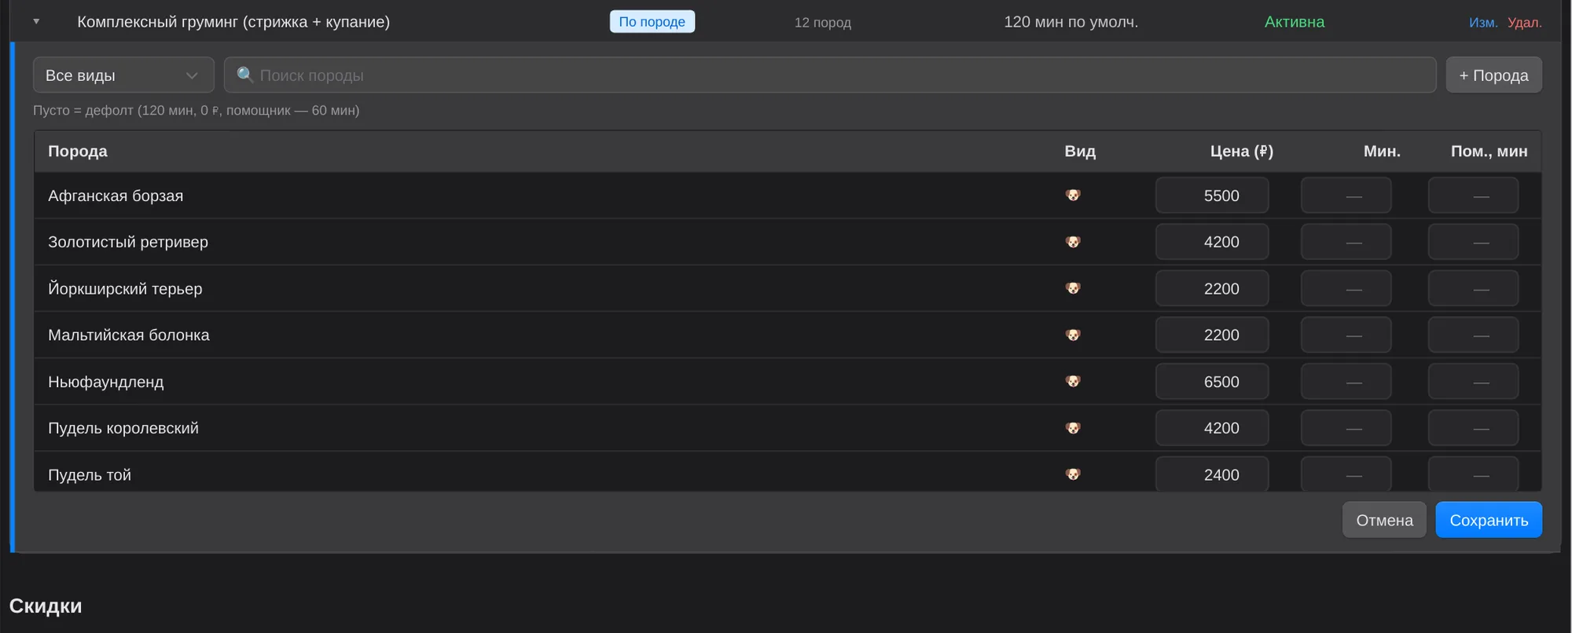Set helper minutes for Пудель королевский
Viewport: 1572px width, 633px height.
pyautogui.click(x=1473, y=428)
